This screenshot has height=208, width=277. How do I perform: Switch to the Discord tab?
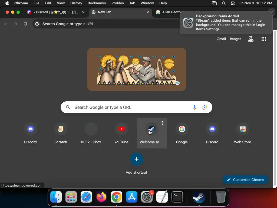pyautogui.click(x=56, y=12)
